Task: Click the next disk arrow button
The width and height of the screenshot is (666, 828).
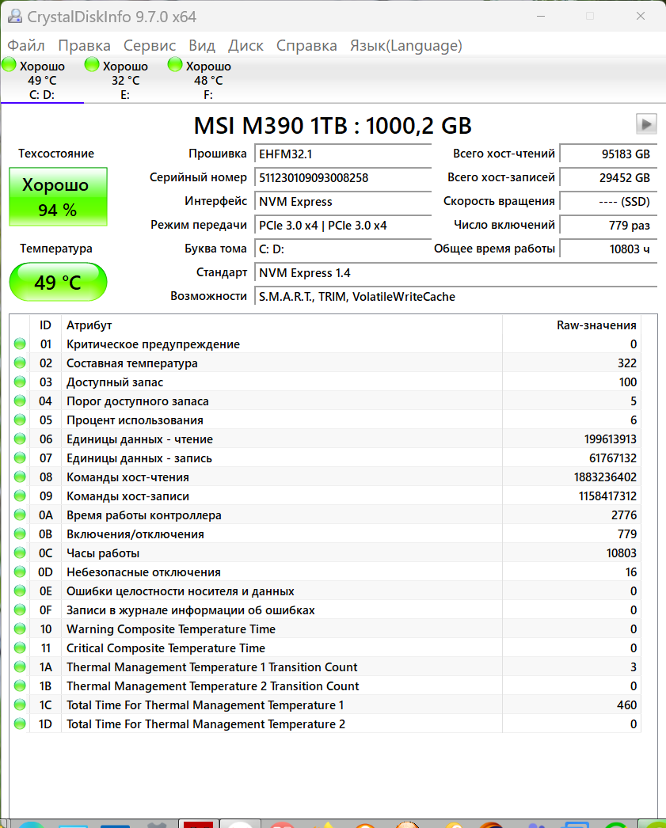Action: pyautogui.click(x=646, y=124)
